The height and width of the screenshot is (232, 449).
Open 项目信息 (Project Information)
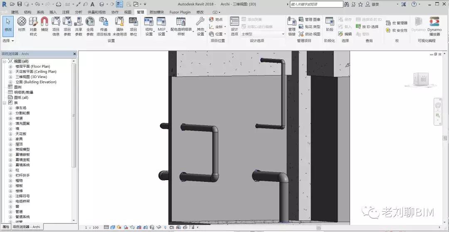56,26
